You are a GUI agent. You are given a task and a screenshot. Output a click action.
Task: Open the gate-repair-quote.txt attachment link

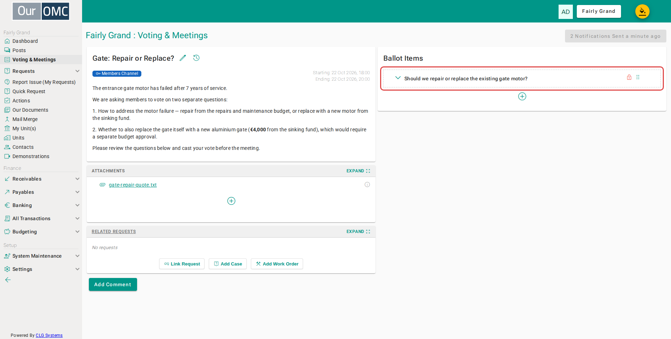(x=133, y=185)
